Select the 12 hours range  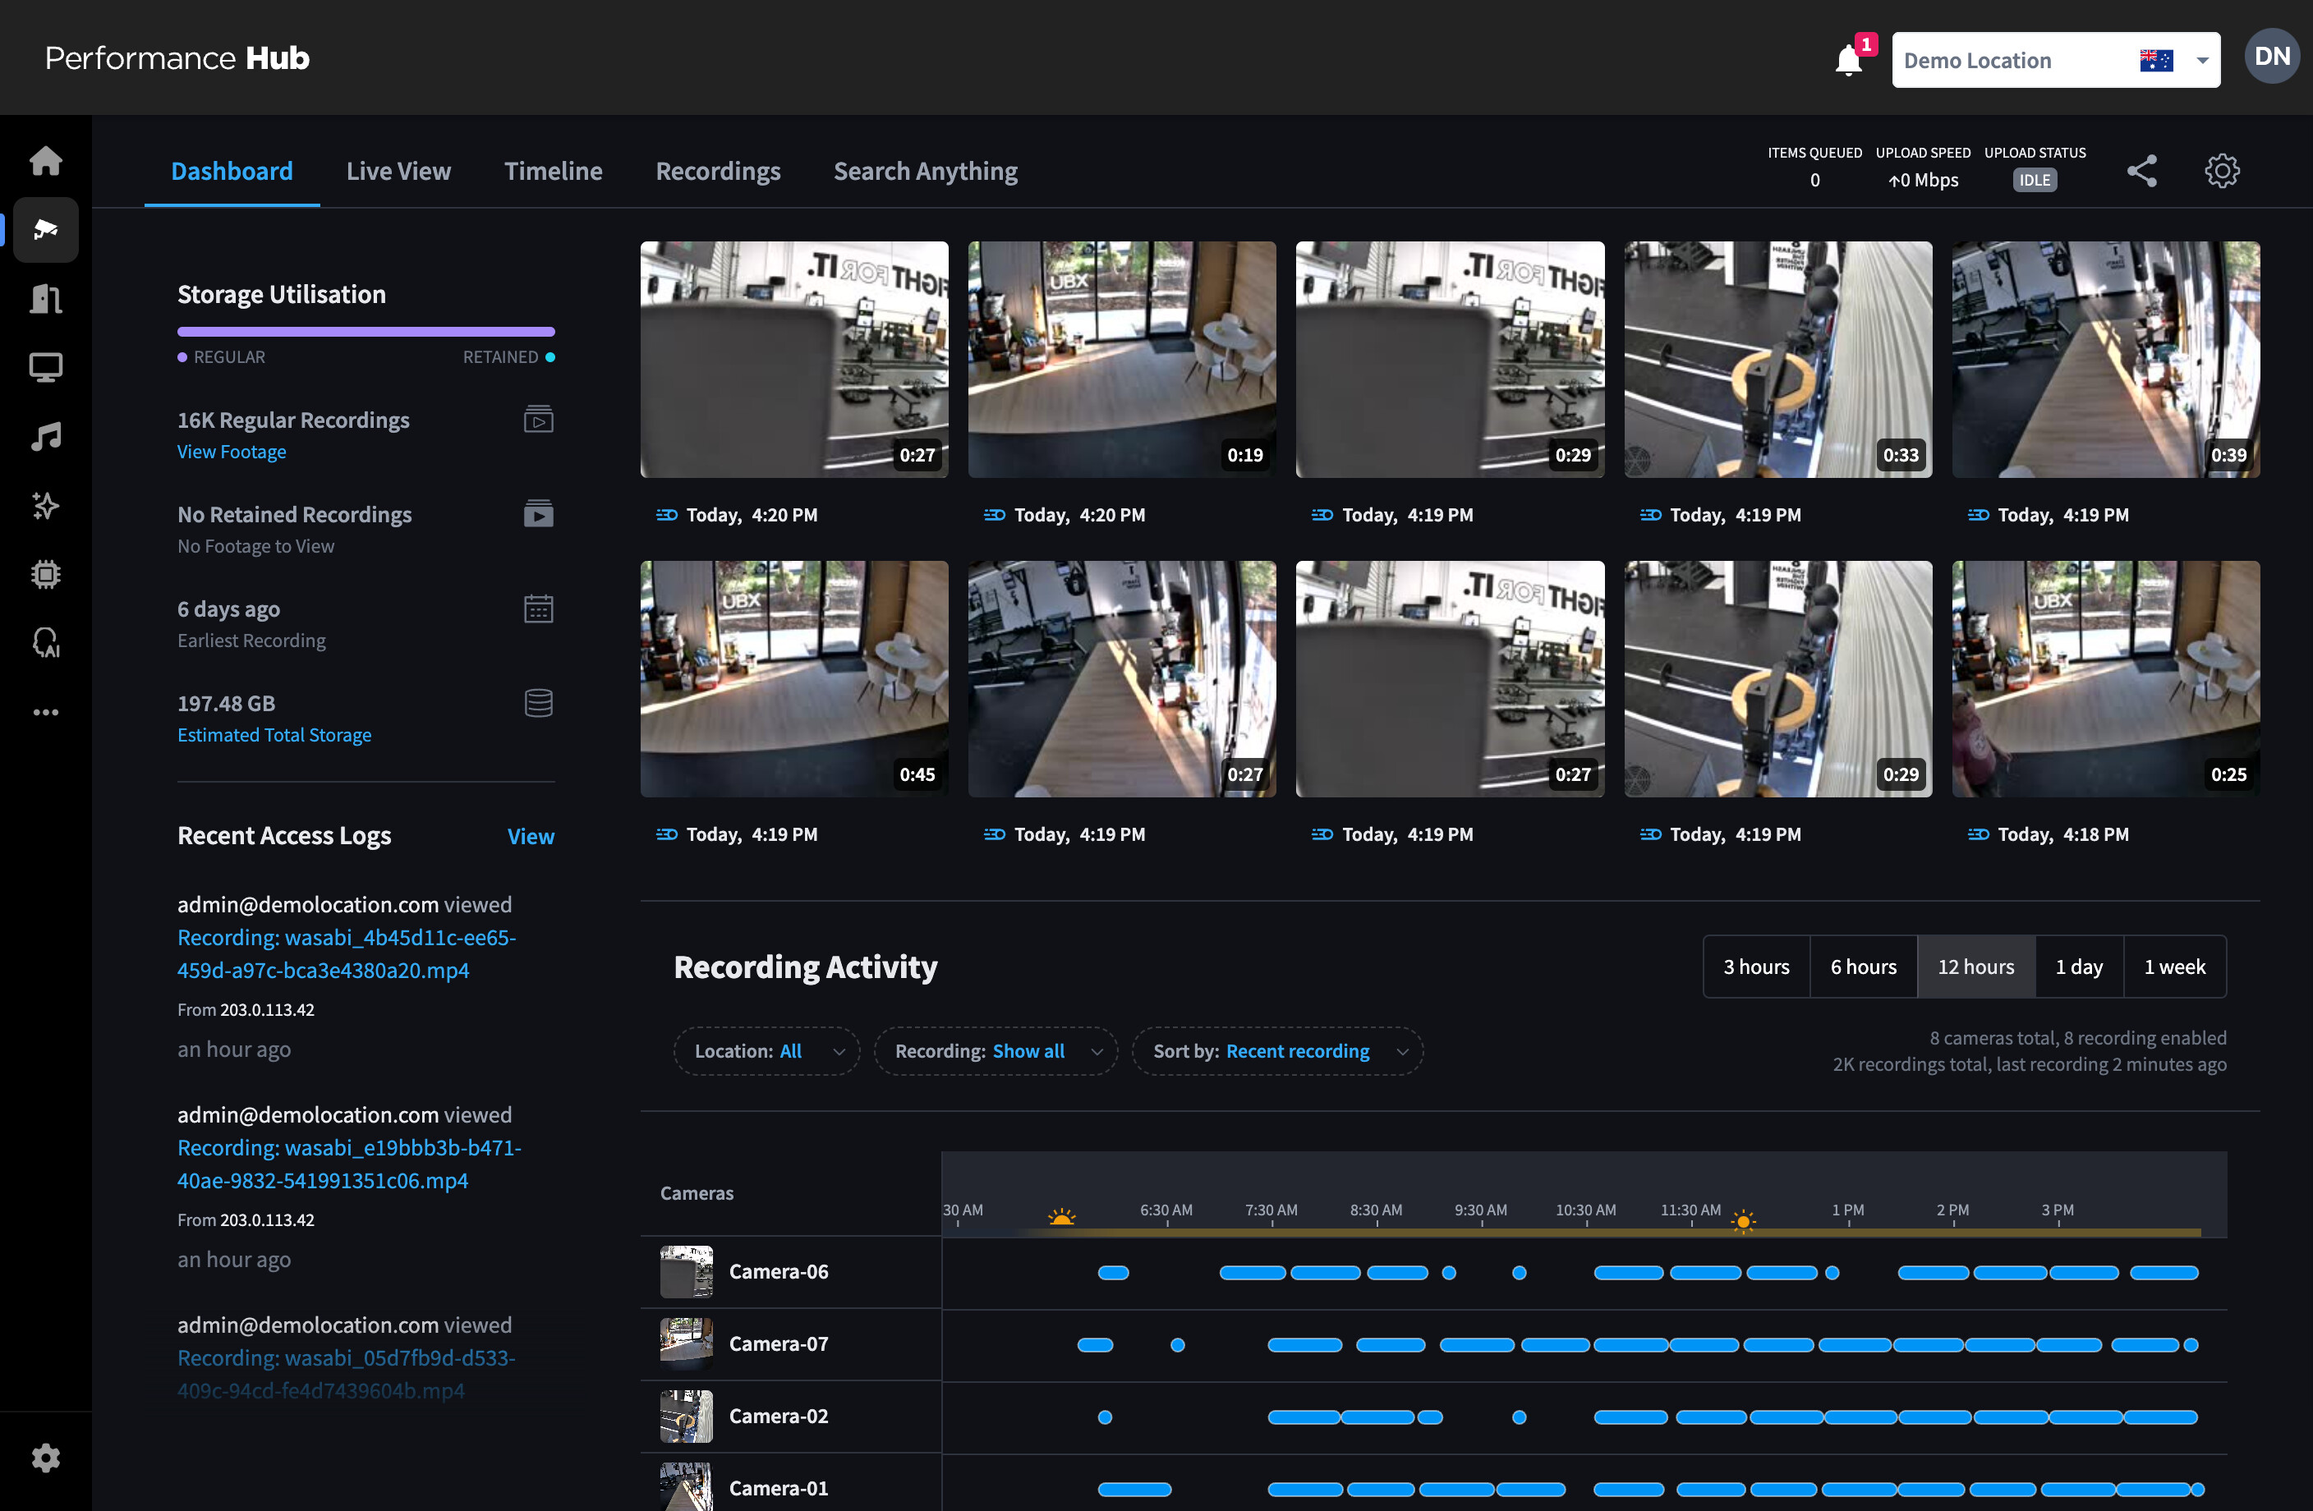[x=1975, y=966]
